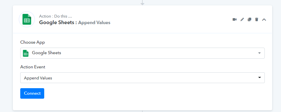Open the Choose App dropdown arrow

tap(259, 53)
